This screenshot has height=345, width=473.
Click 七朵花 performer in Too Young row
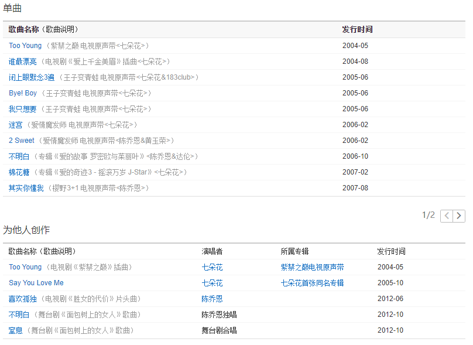[212, 267]
